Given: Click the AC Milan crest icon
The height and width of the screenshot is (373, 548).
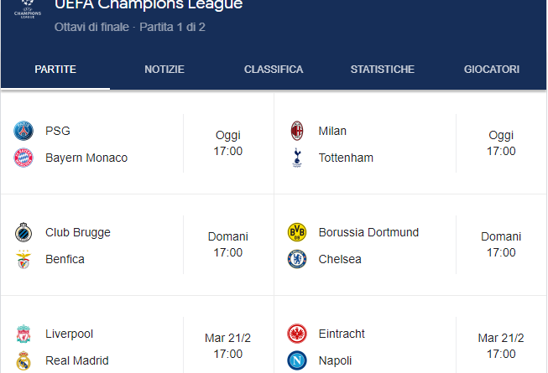Looking at the screenshot, I should (x=297, y=131).
